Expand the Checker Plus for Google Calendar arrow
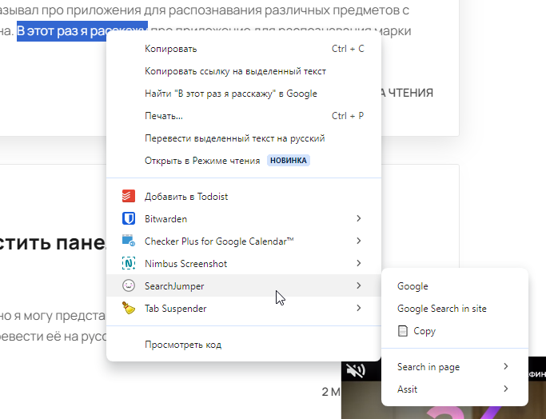The width and height of the screenshot is (546, 419). 359,241
